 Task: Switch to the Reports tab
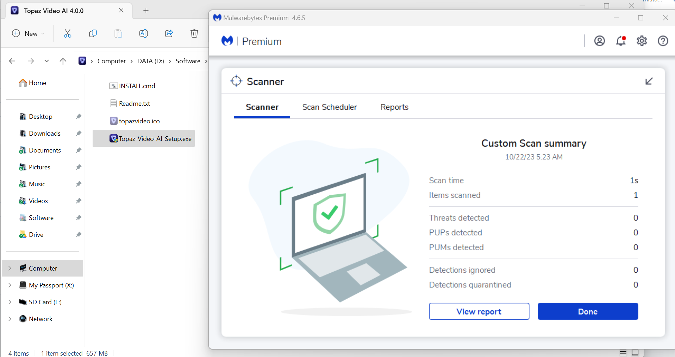point(394,107)
